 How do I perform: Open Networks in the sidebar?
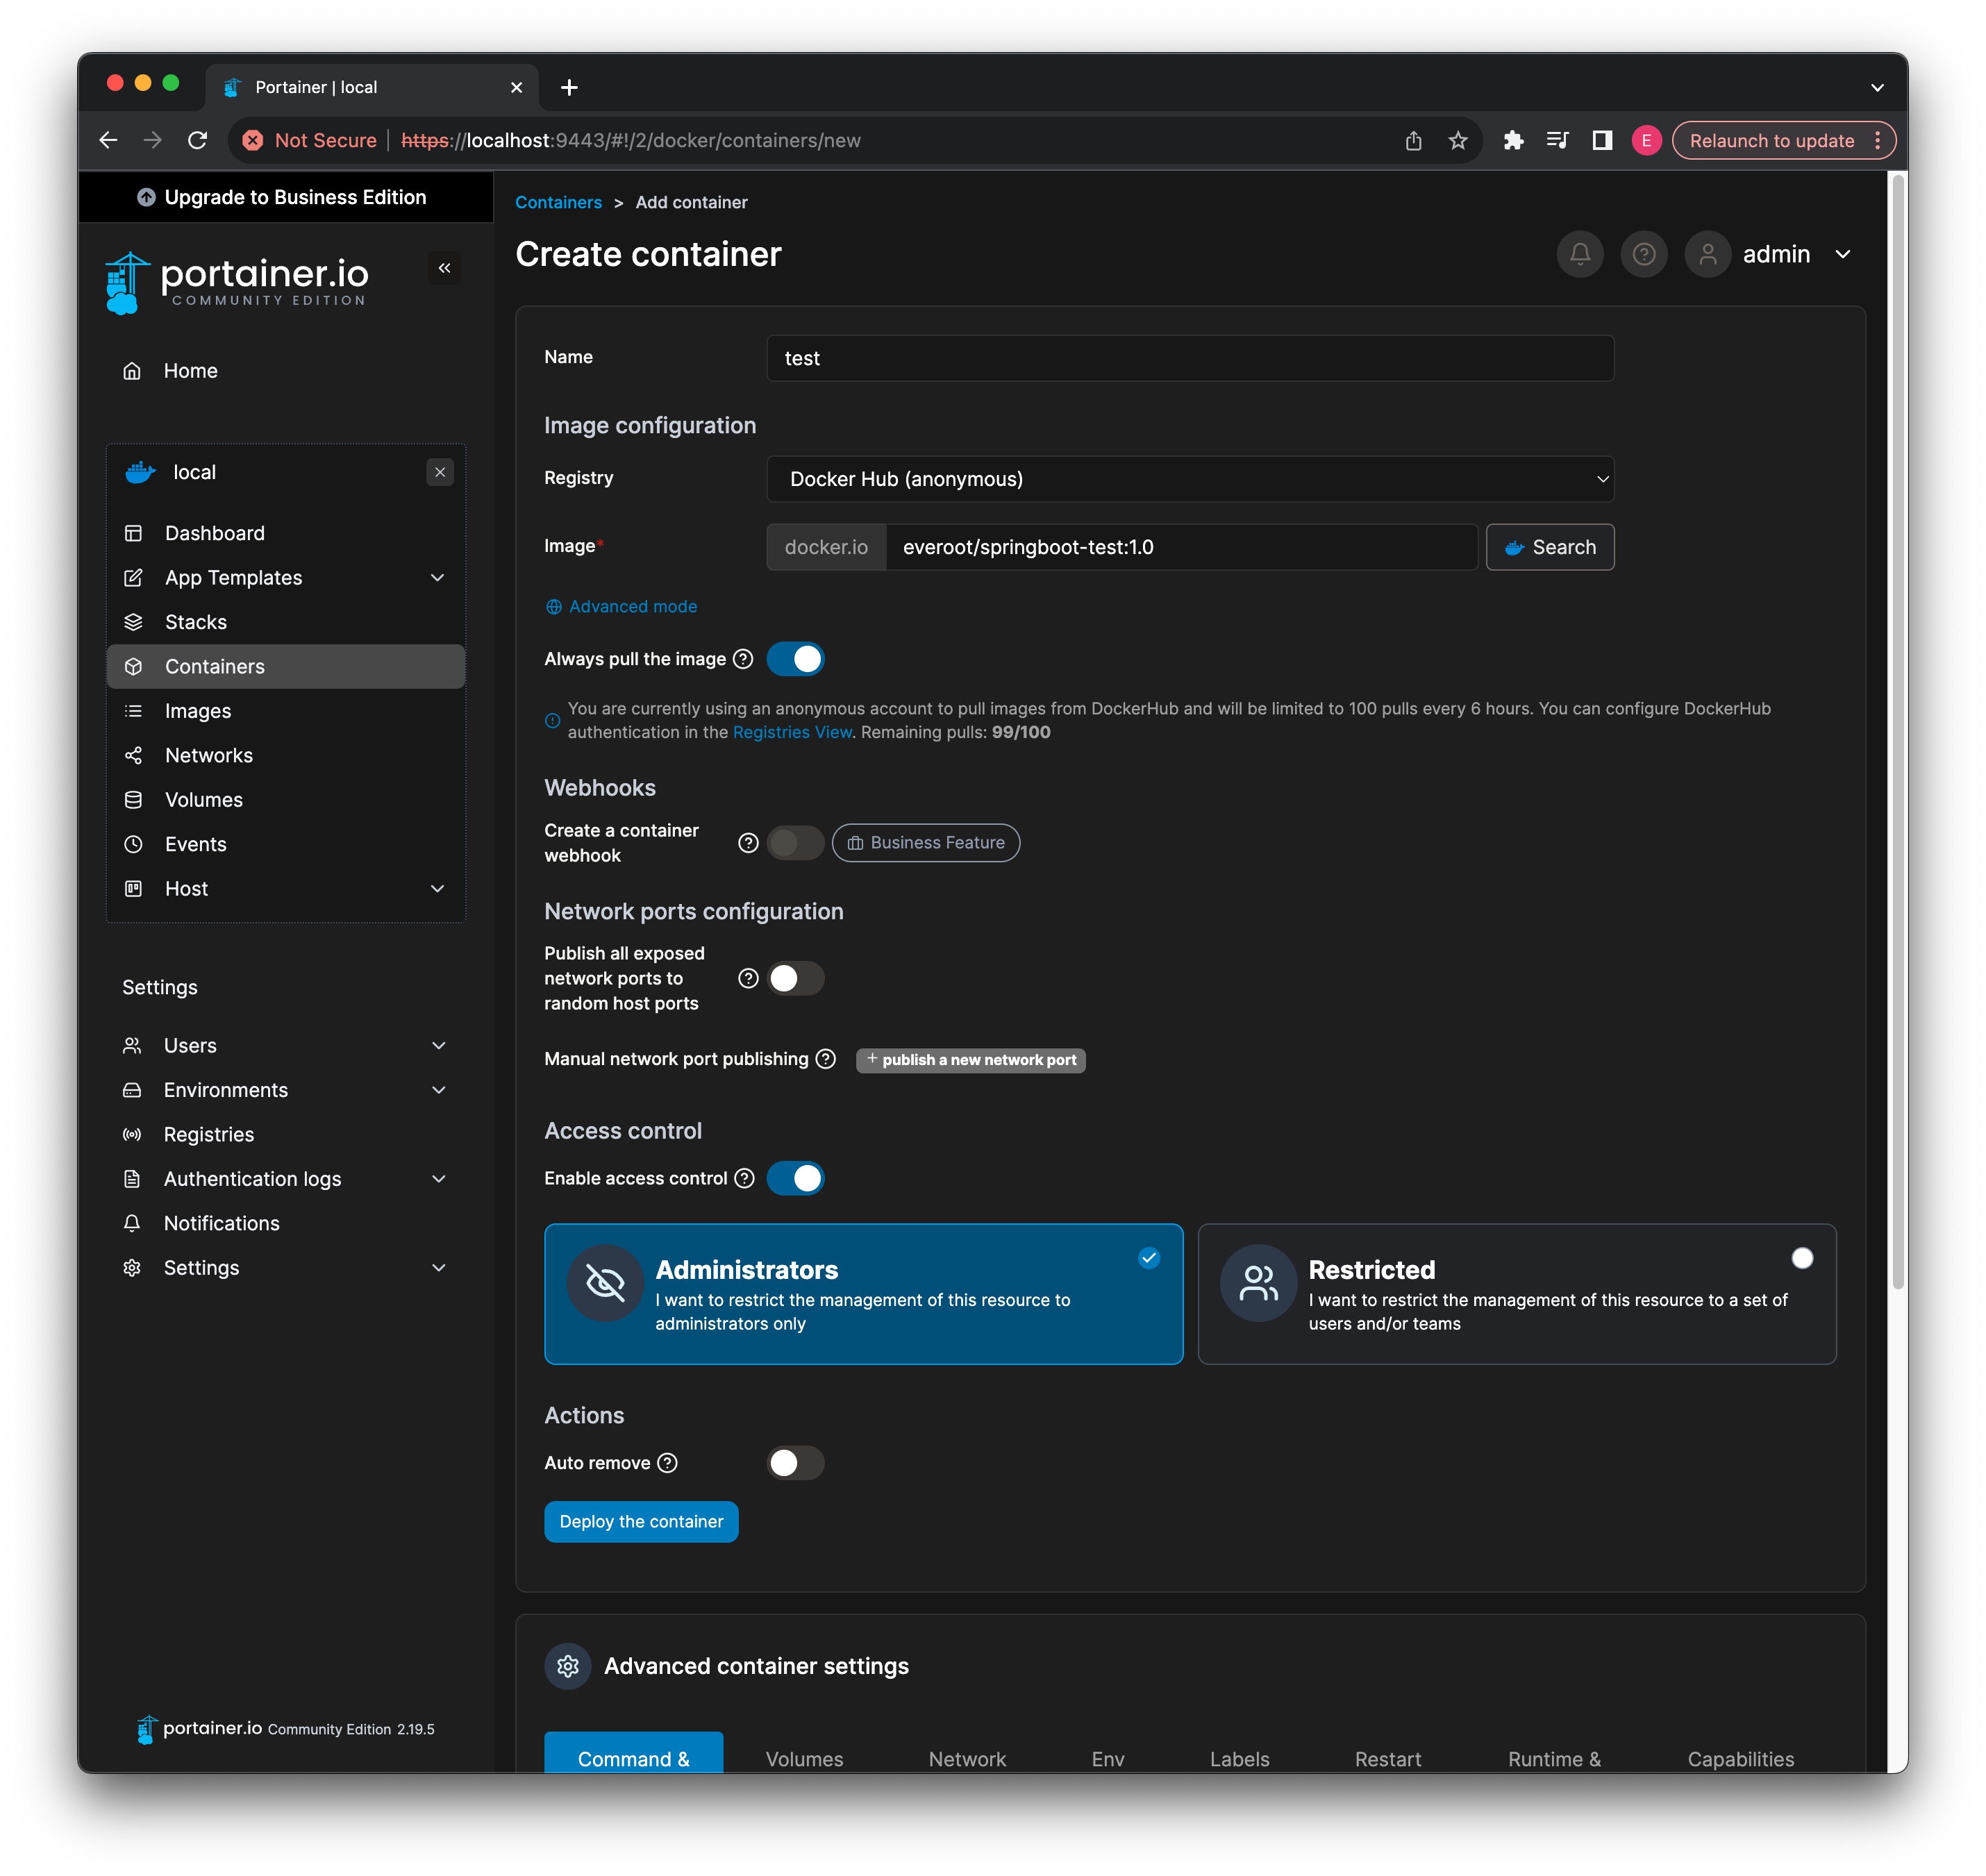[285, 755]
